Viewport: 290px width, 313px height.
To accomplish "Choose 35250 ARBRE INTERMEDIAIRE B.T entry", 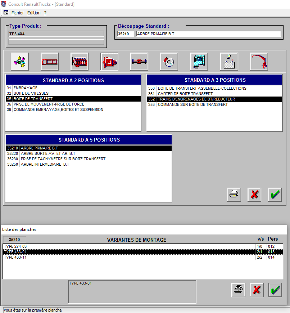I will click(x=45, y=164).
